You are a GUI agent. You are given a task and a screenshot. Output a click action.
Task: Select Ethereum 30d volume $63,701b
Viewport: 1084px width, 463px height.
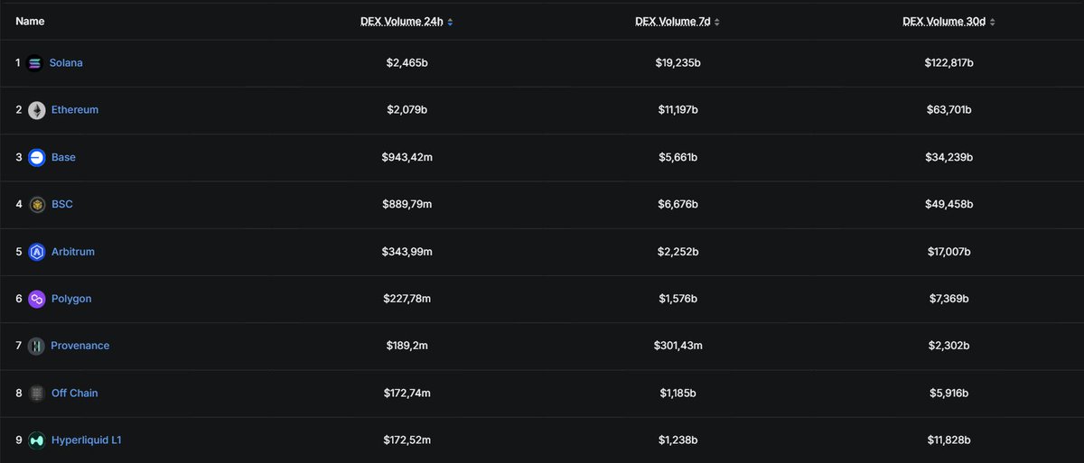[948, 110]
